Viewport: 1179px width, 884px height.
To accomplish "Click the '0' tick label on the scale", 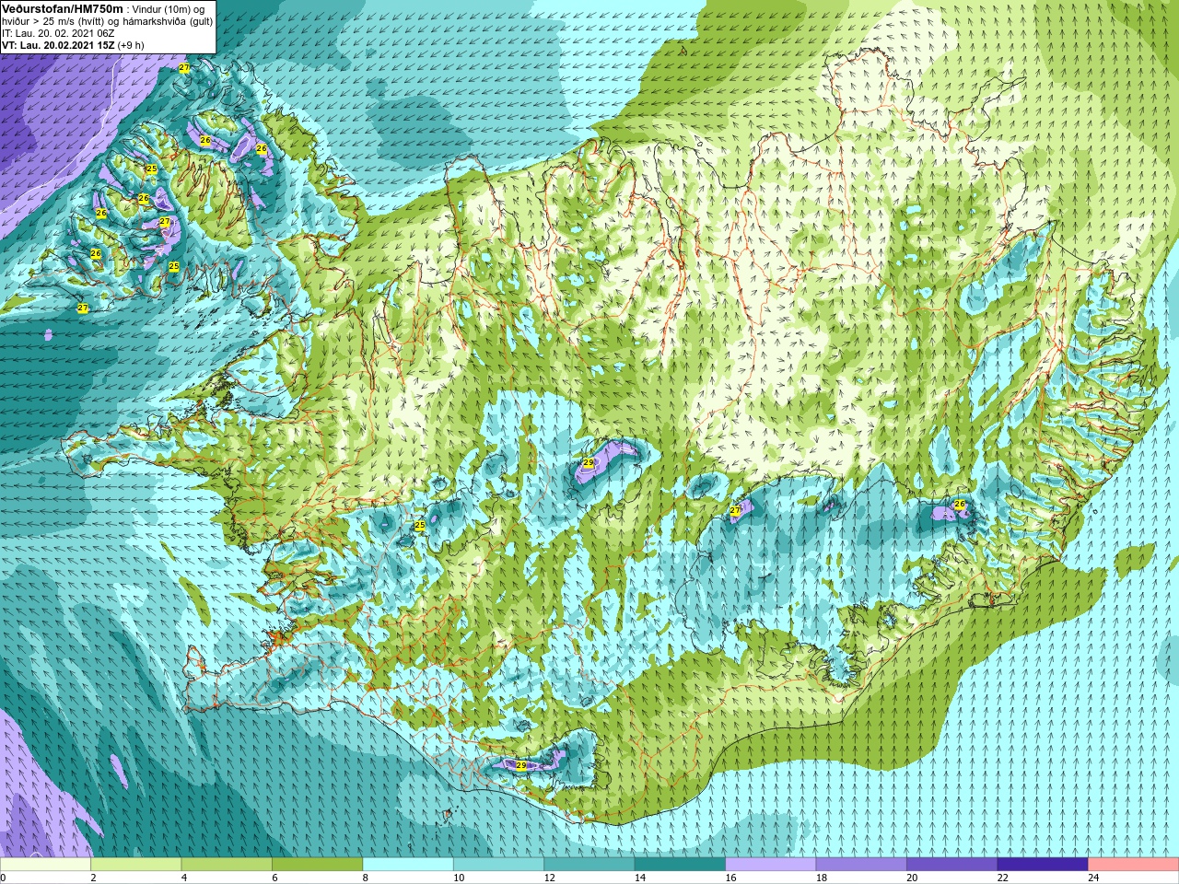I will point(4,878).
